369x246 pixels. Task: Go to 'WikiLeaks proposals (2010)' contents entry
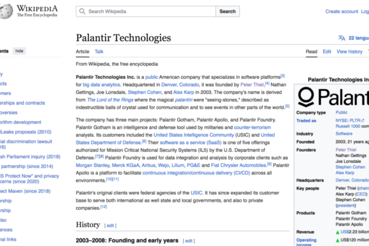click(25, 132)
